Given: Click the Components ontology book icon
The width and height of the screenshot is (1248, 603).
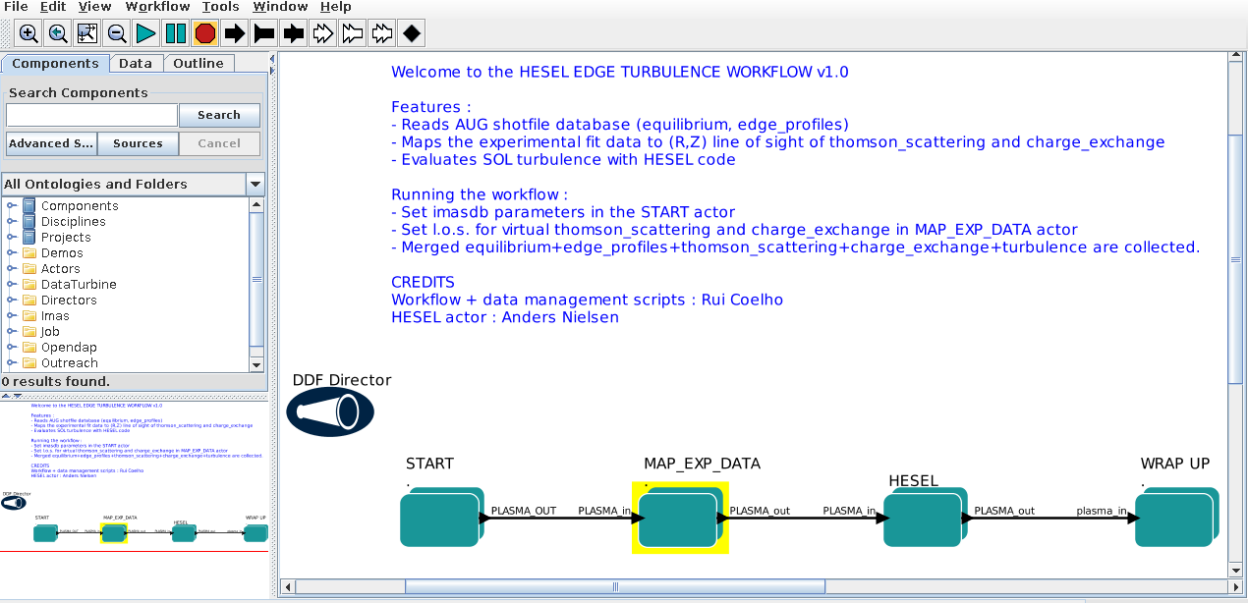Looking at the screenshot, I should pos(28,206).
